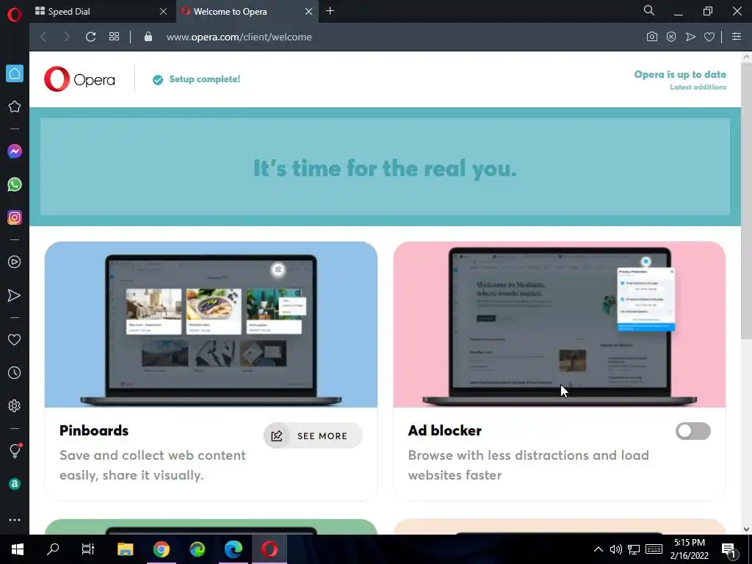Open Settings gear in sidebar
Screen dimensions: 752x564
[x=15, y=405]
